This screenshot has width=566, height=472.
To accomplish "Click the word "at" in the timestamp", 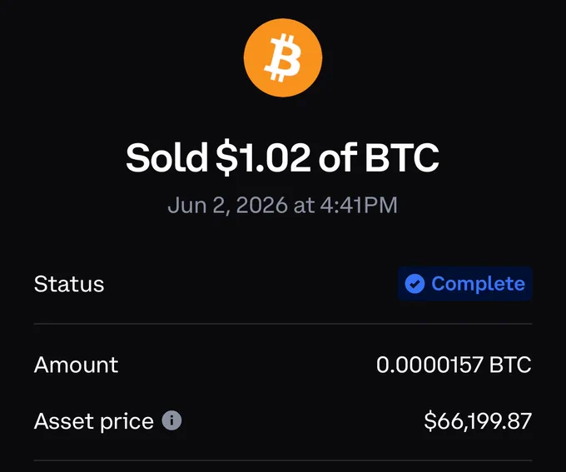I will tap(304, 206).
